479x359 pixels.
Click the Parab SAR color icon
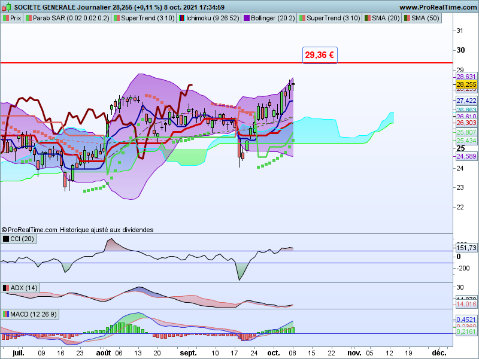coord(29,18)
